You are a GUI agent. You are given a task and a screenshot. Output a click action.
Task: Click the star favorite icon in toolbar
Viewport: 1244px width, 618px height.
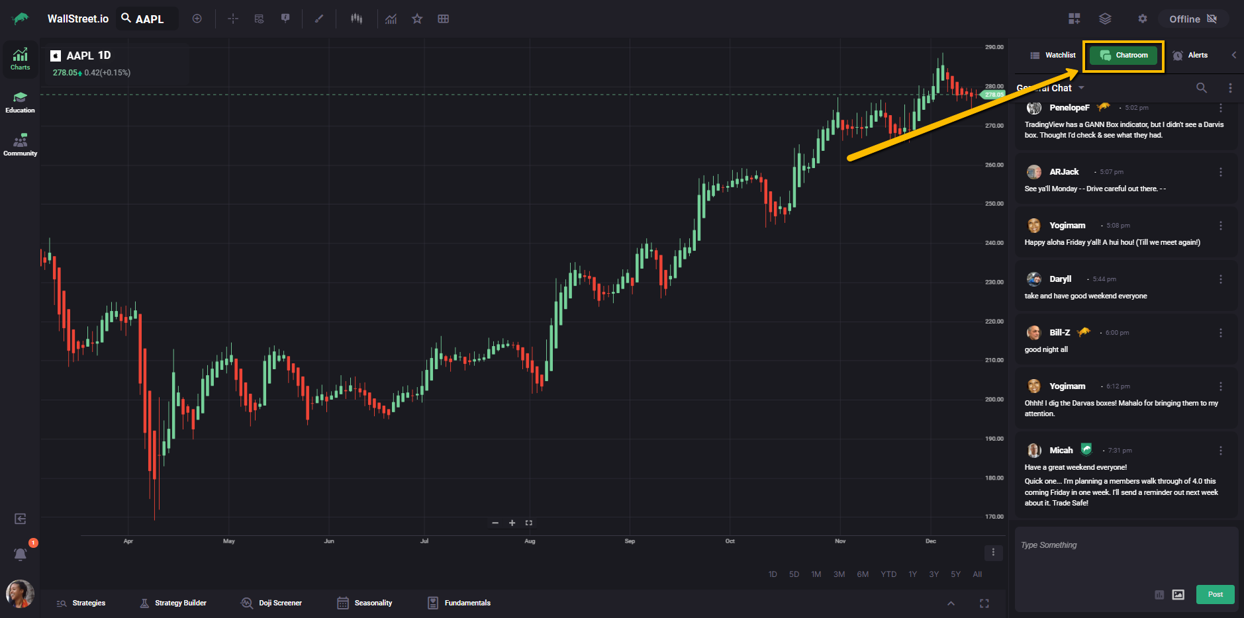(x=417, y=19)
